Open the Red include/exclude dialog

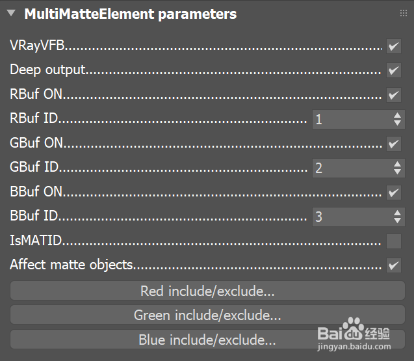coord(207,291)
